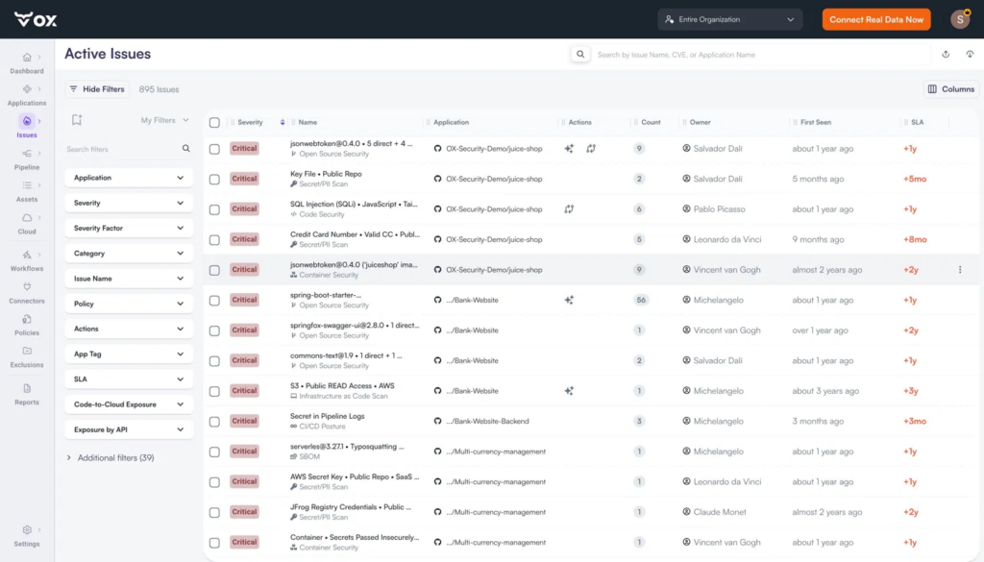Open the Entire Organization dropdown
Viewport: 984px width, 562px height.
coord(730,19)
